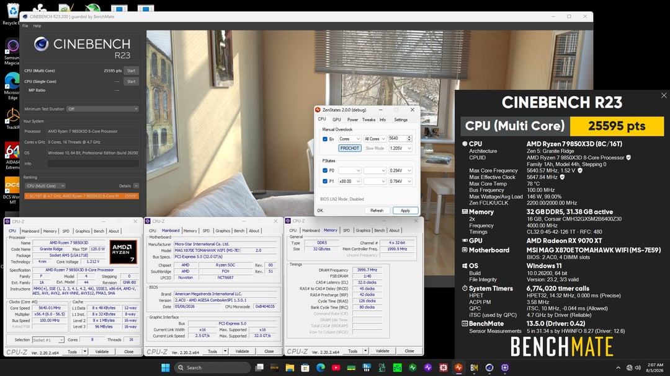The image size is (670, 376).
Task: Start the CPU (Multi Core) test
Action: tap(131, 71)
